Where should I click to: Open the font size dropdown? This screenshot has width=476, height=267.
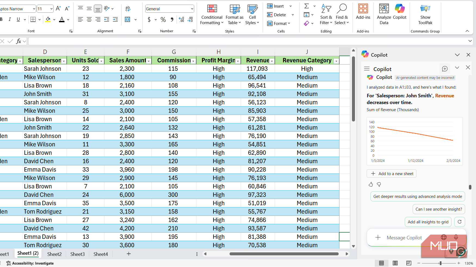[51, 9]
